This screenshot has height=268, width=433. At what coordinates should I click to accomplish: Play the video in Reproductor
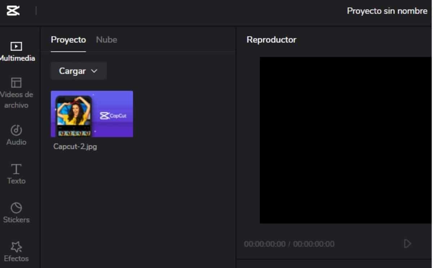(407, 244)
